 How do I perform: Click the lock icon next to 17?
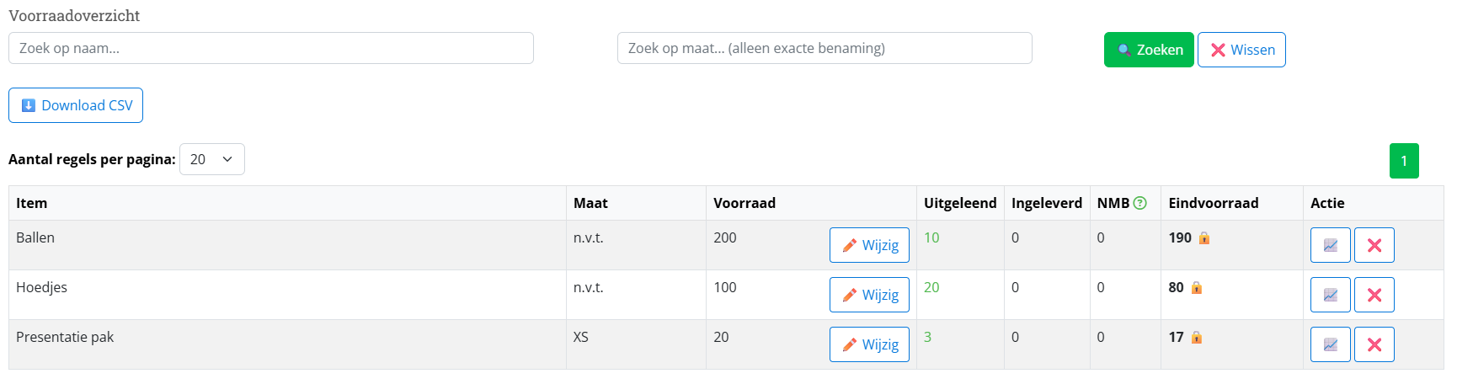click(1197, 338)
